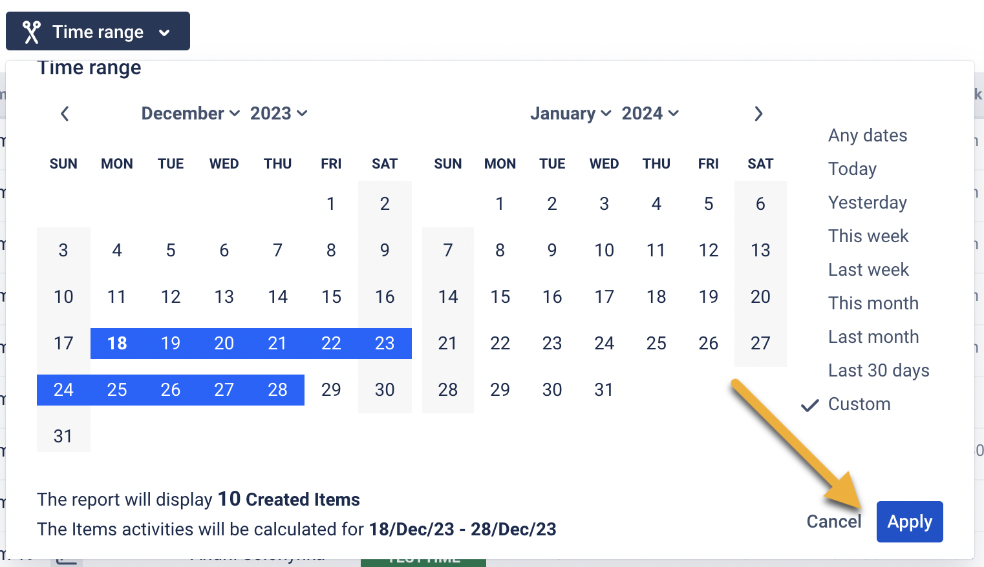Viewport: 984px width, 567px height.
Task: Pick the This week preset
Action: click(x=868, y=236)
